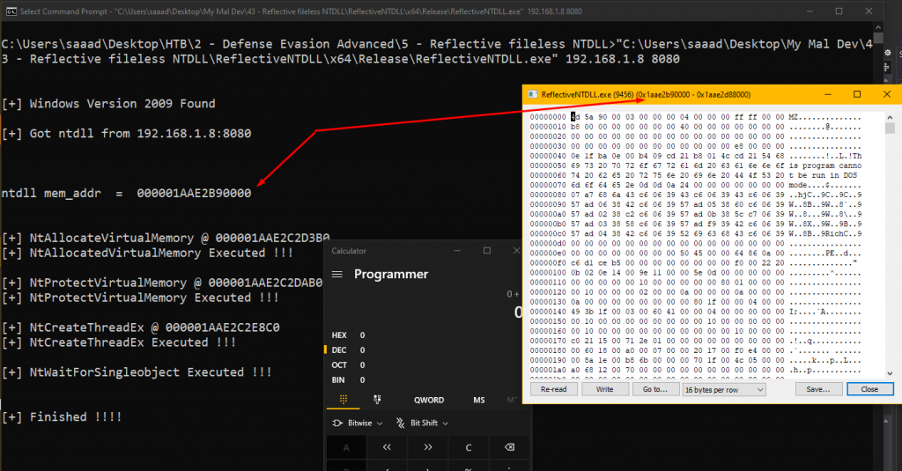
Task: Click offset label 00000190 in hex view
Action: (x=548, y=360)
